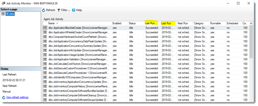Select the dbo.JobApplicationConcurrencyDailyPeakUpdate job name
Image resolution: width=258 pixels, height=106 pixels.
point(79,41)
